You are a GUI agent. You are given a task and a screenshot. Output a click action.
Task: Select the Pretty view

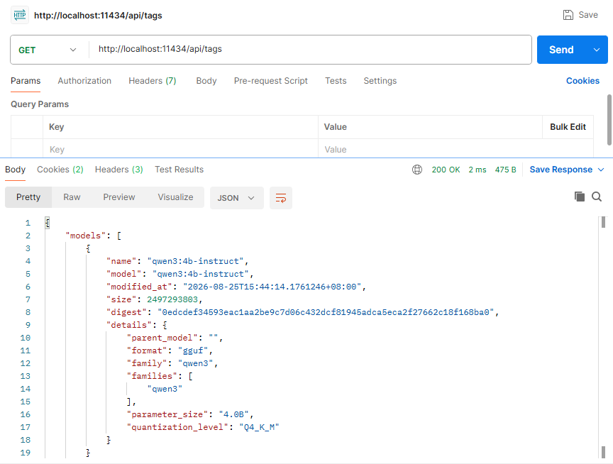click(x=28, y=197)
